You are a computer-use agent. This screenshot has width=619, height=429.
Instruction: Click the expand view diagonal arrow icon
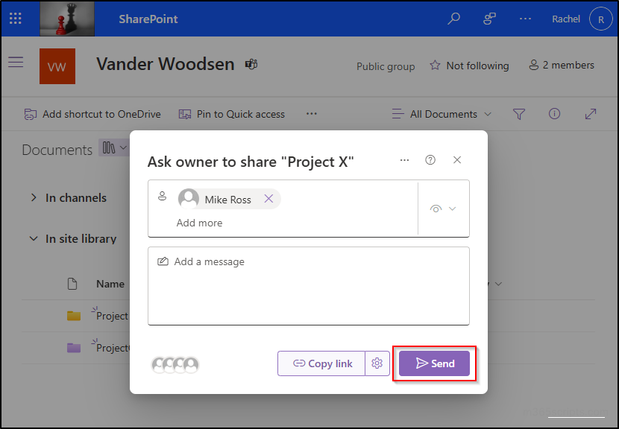pos(591,114)
